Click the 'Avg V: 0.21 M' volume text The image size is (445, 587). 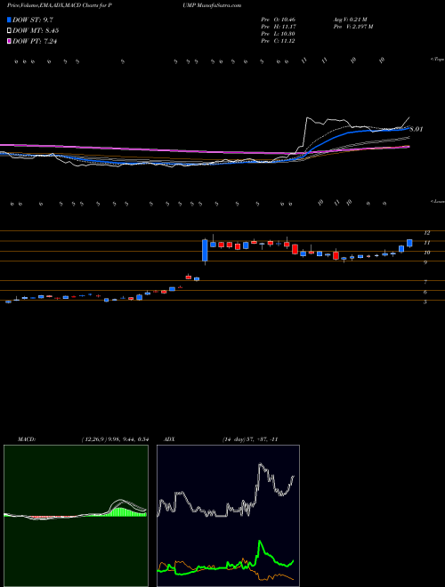351,20
